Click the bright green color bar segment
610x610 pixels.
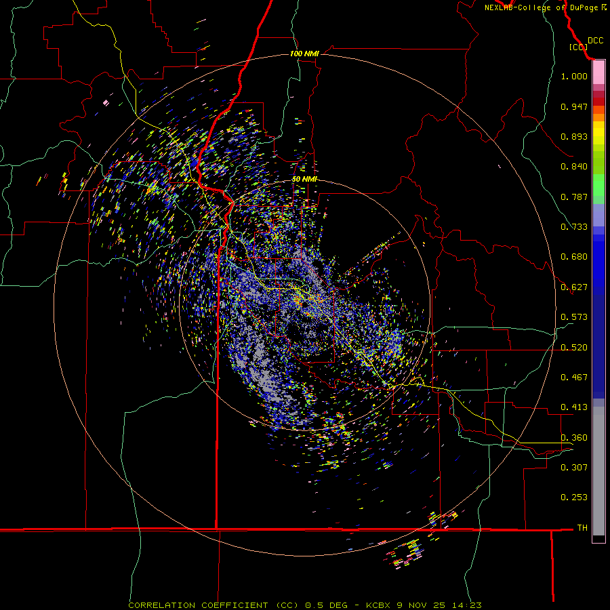click(x=598, y=185)
